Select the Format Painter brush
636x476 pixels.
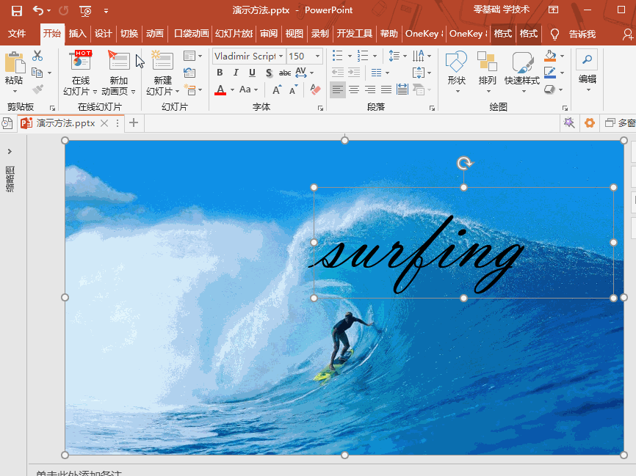click(37, 89)
